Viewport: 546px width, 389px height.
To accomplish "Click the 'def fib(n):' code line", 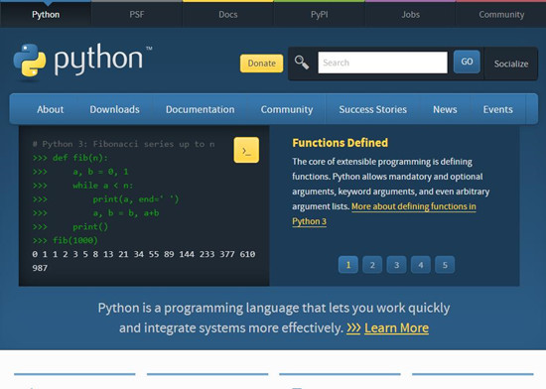I will pos(70,158).
